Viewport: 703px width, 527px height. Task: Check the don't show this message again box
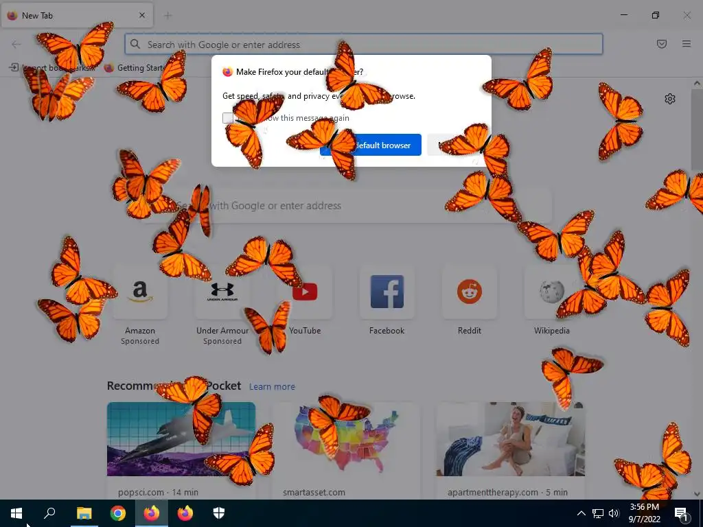(x=228, y=118)
